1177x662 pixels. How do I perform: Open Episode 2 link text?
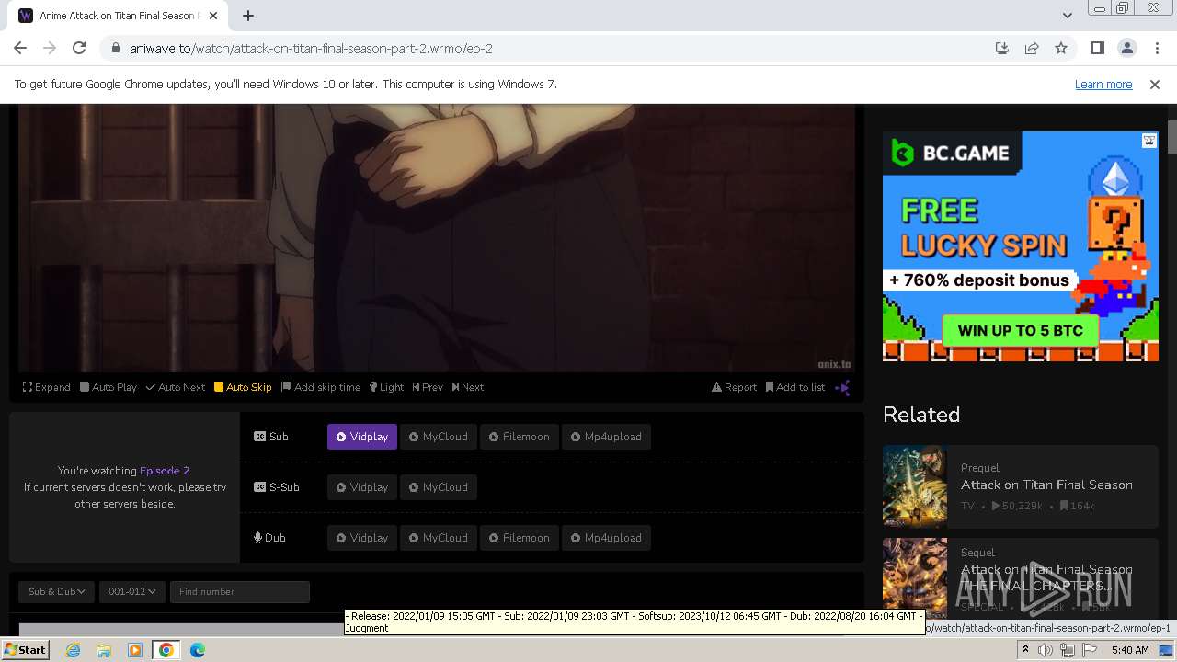(x=164, y=471)
